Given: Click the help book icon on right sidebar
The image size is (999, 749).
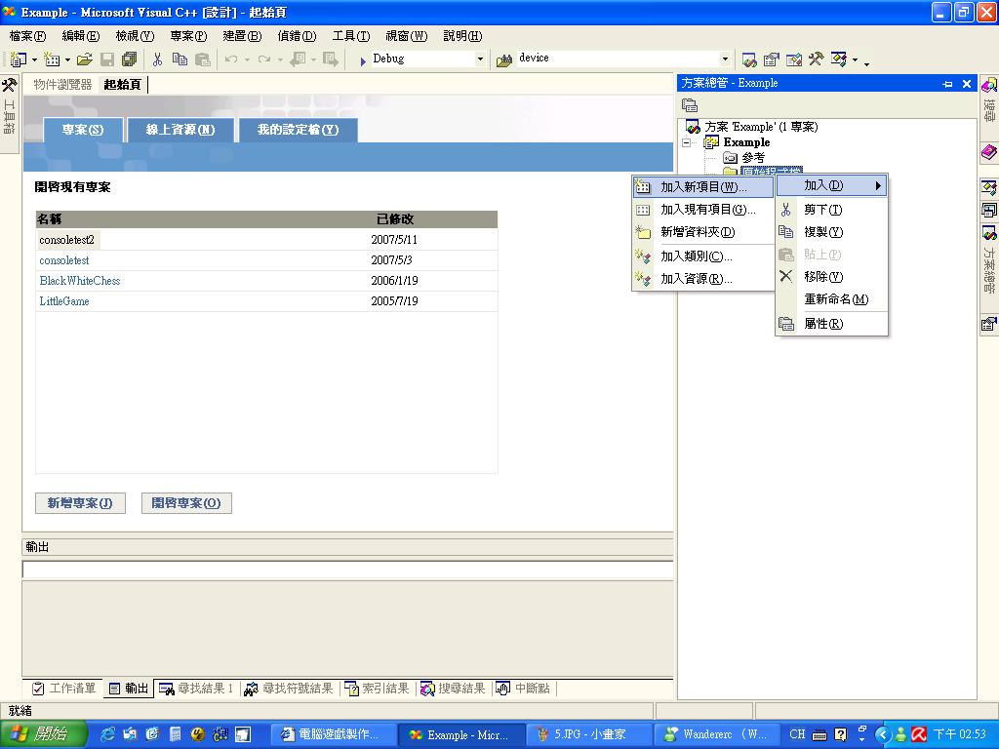Looking at the screenshot, I should [x=989, y=152].
